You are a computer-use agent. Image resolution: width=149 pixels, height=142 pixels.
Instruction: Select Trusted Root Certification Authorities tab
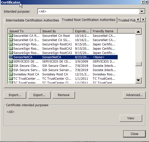pos(88,20)
